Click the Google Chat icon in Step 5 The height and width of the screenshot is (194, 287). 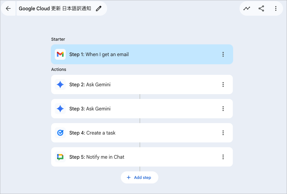point(60,157)
